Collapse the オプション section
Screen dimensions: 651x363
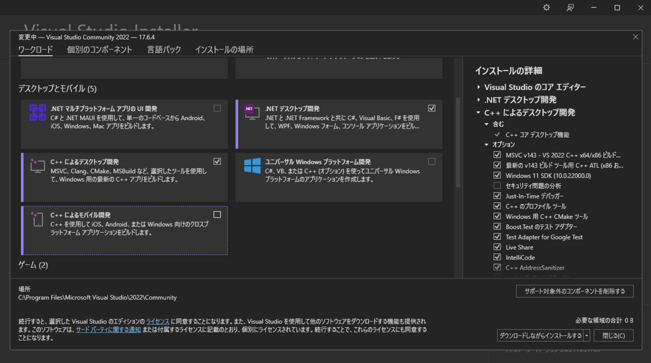[x=487, y=145]
